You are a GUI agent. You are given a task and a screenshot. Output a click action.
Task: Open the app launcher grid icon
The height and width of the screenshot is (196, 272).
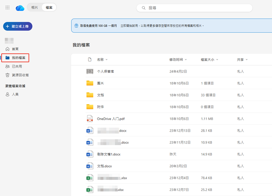coord(7,7)
